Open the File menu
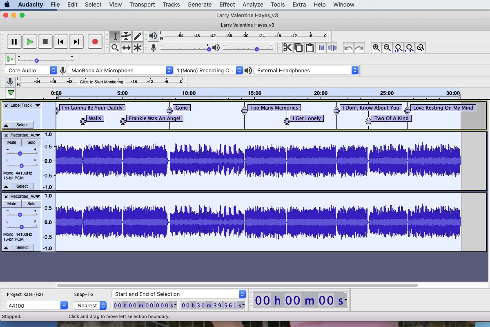The height and width of the screenshot is (327, 490). click(x=55, y=4)
